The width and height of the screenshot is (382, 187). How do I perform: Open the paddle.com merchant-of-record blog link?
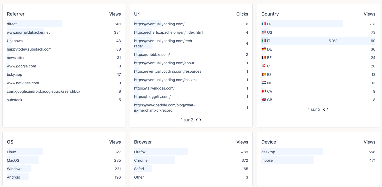click(x=164, y=108)
